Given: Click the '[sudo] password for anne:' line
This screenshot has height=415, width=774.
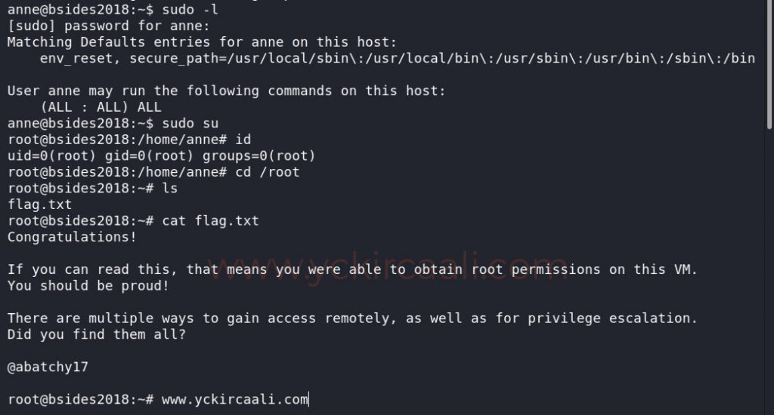Looking at the screenshot, I should (x=97, y=26).
